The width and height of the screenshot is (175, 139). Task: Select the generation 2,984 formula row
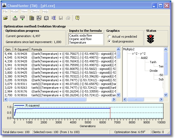pos(60,91)
